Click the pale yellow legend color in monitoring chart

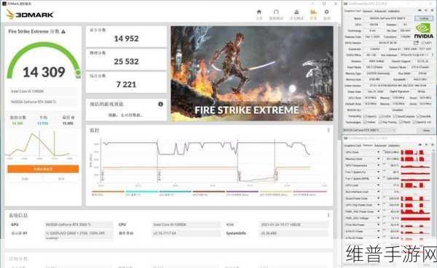pyautogui.click(x=275, y=191)
